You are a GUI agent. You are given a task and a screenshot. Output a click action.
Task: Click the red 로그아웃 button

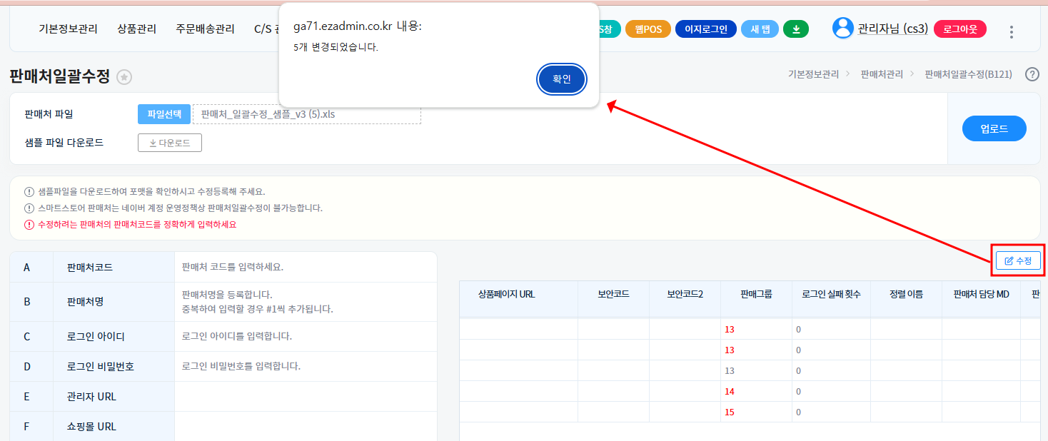click(959, 29)
